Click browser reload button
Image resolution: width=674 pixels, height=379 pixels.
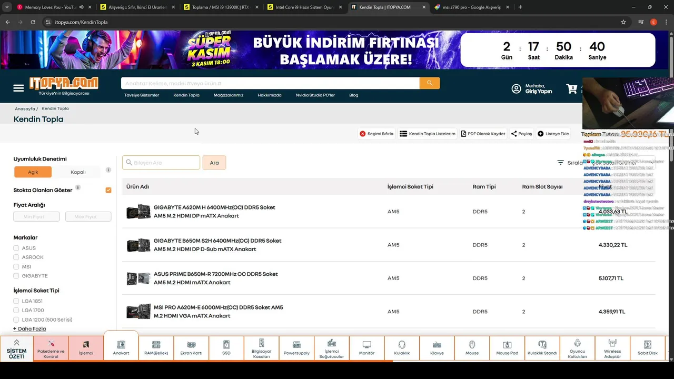[x=33, y=22]
